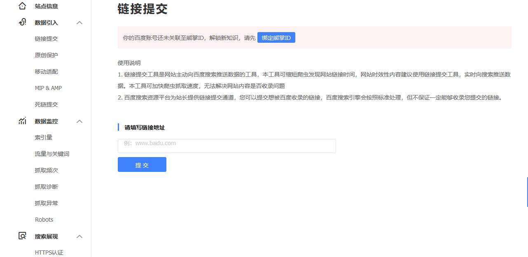
Task: Collapse the 数据引入 section chevron
Action: tap(79, 23)
